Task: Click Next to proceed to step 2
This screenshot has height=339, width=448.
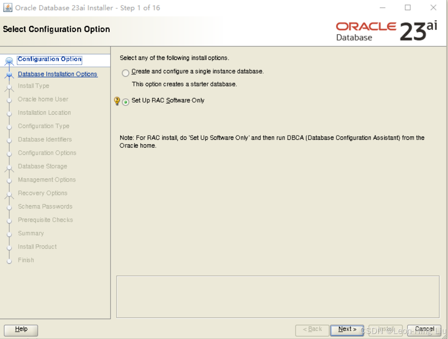Action: [347, 330]
